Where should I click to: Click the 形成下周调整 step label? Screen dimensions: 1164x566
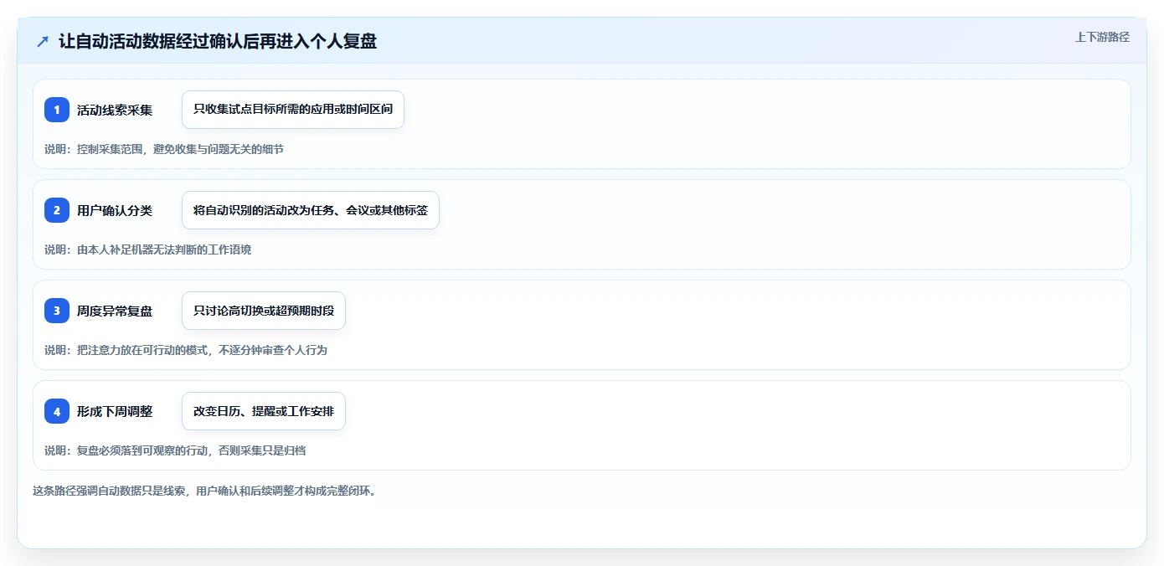[115, 411]
